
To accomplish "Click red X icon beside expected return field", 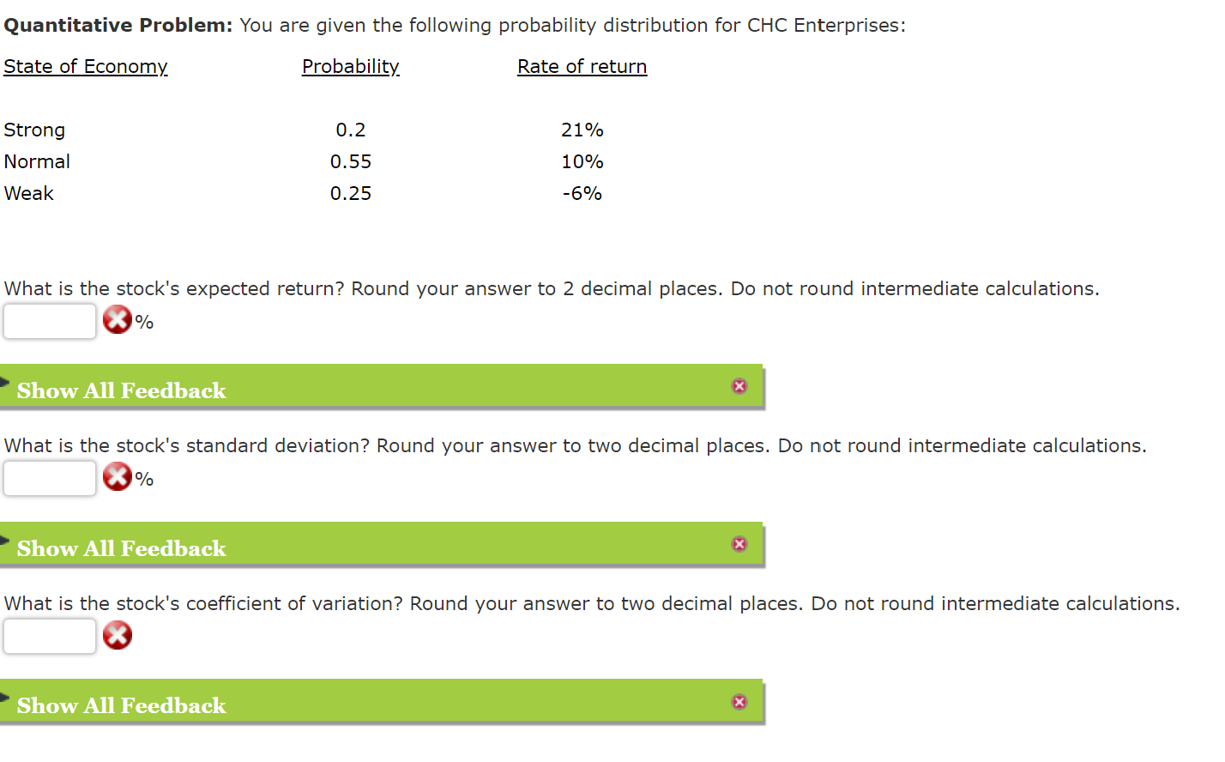I will point(117,320).
